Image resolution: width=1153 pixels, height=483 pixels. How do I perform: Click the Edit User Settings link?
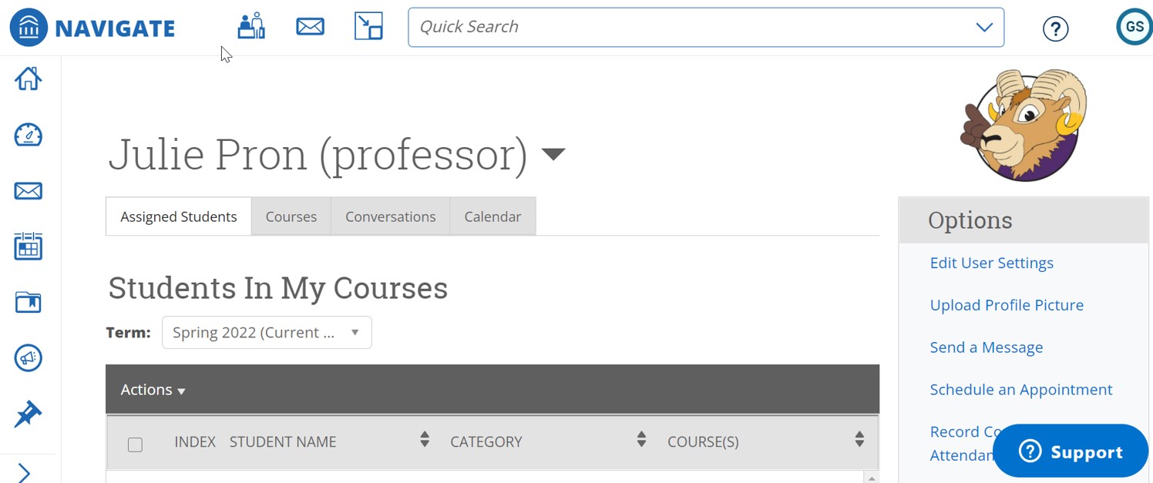(x=991, y=263)
